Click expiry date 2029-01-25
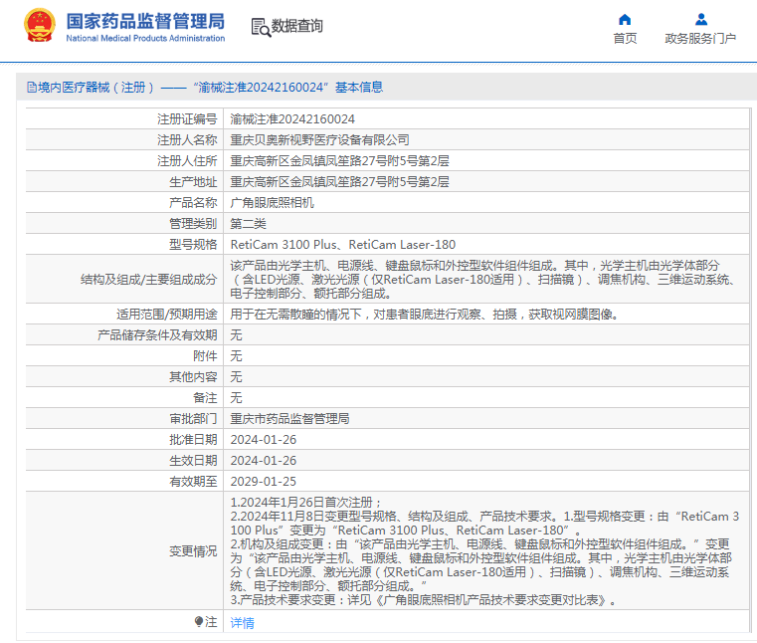757x643 pixels. coord(264,481)
